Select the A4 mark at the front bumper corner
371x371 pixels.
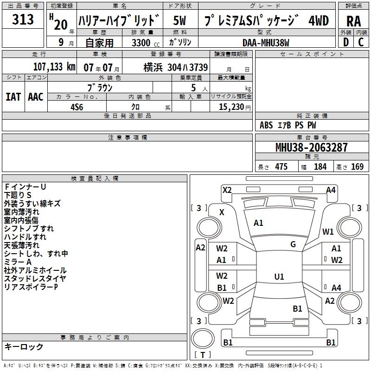point(331,190)
